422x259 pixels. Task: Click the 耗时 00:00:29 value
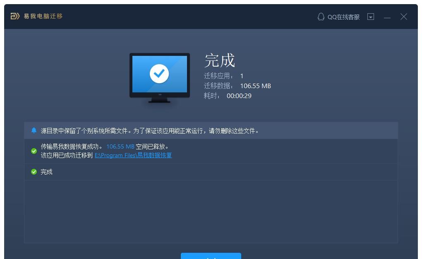pyautogui.click(x=239, y=96)
